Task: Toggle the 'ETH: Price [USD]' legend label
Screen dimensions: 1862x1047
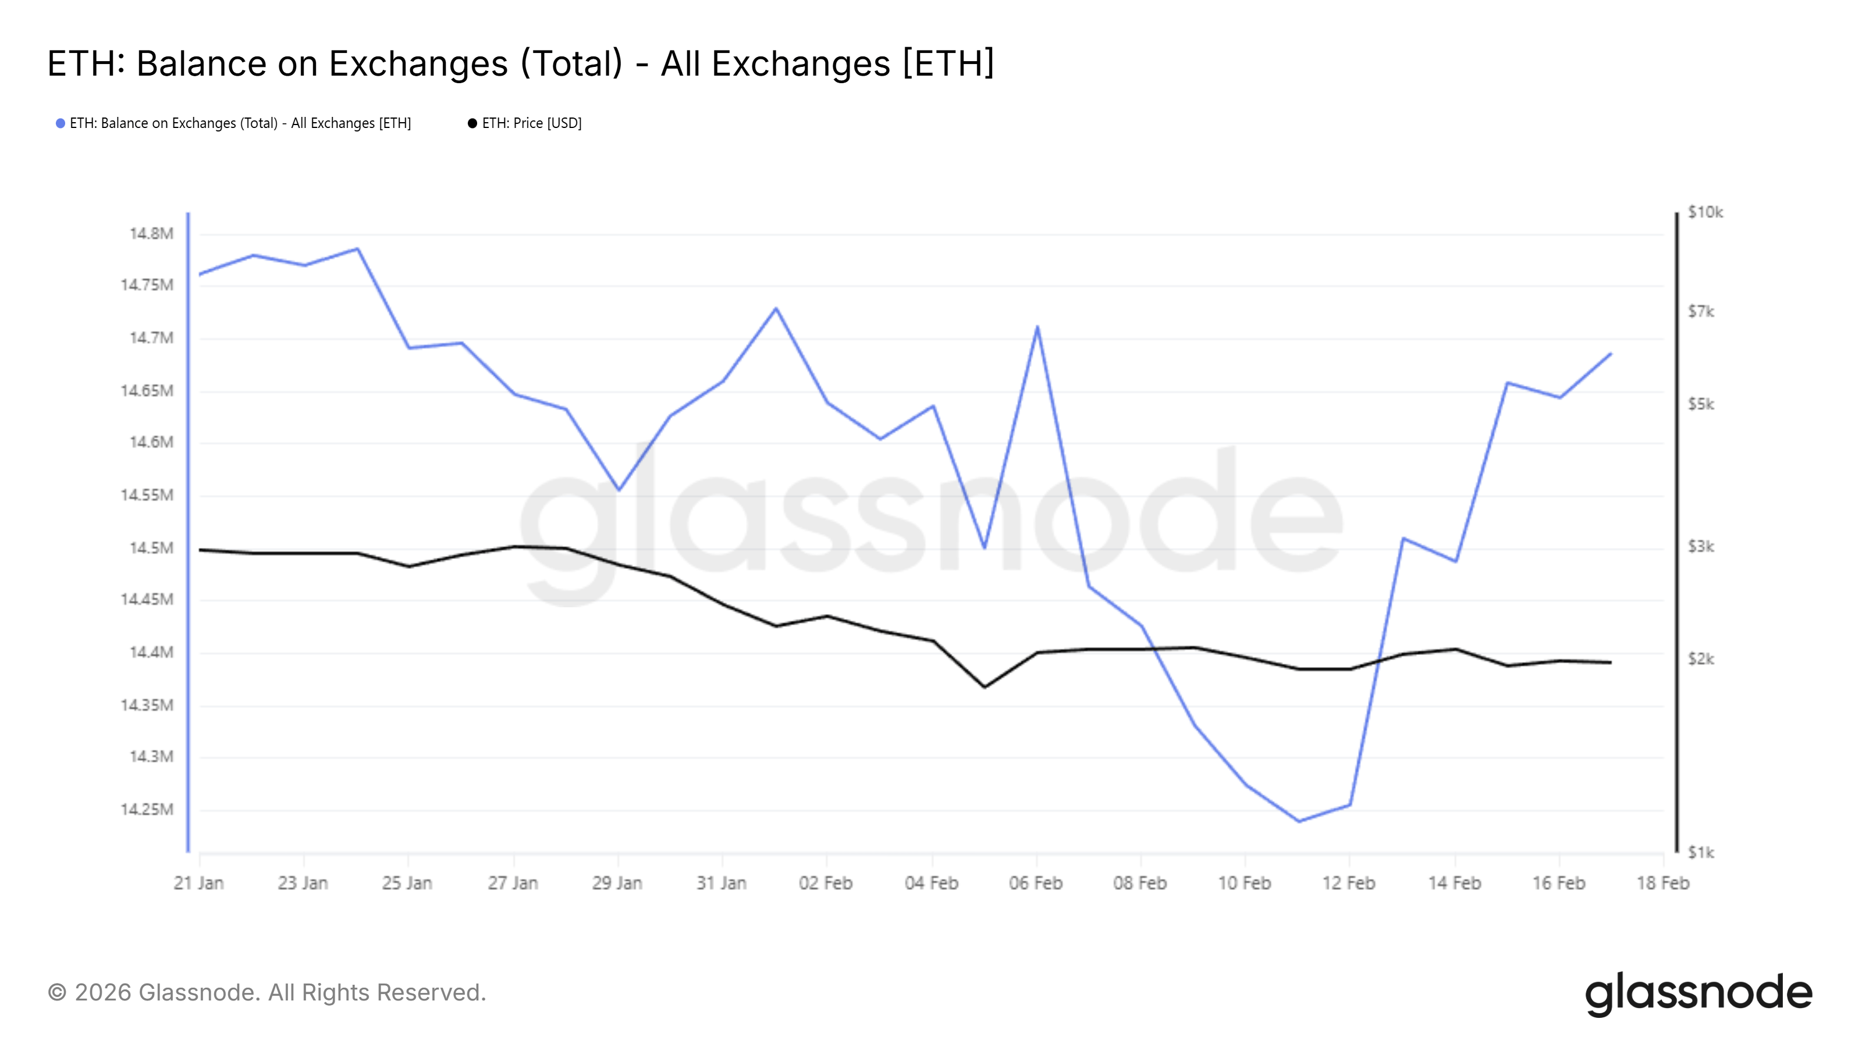Action: pyautogui.click(x=531, y=123)
